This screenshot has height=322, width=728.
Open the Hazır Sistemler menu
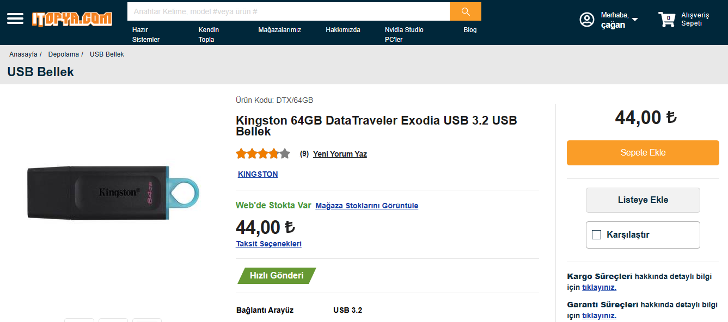coord(146,35)
